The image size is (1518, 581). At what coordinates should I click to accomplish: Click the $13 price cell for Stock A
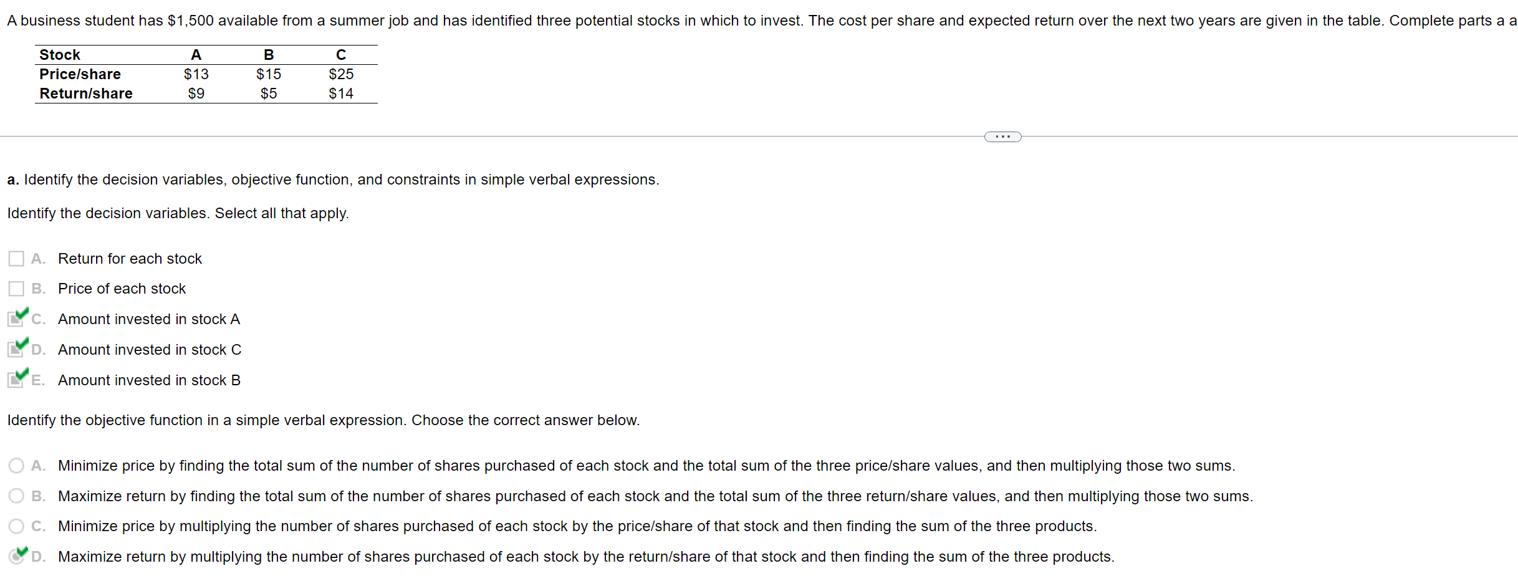coord(196,74)
